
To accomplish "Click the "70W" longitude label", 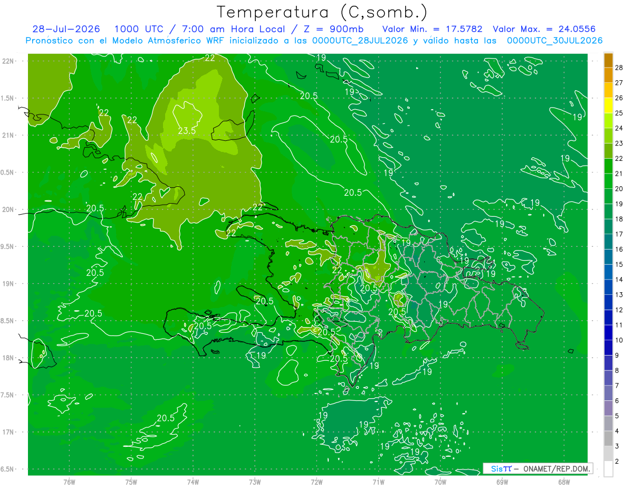I will coord(440,482).
